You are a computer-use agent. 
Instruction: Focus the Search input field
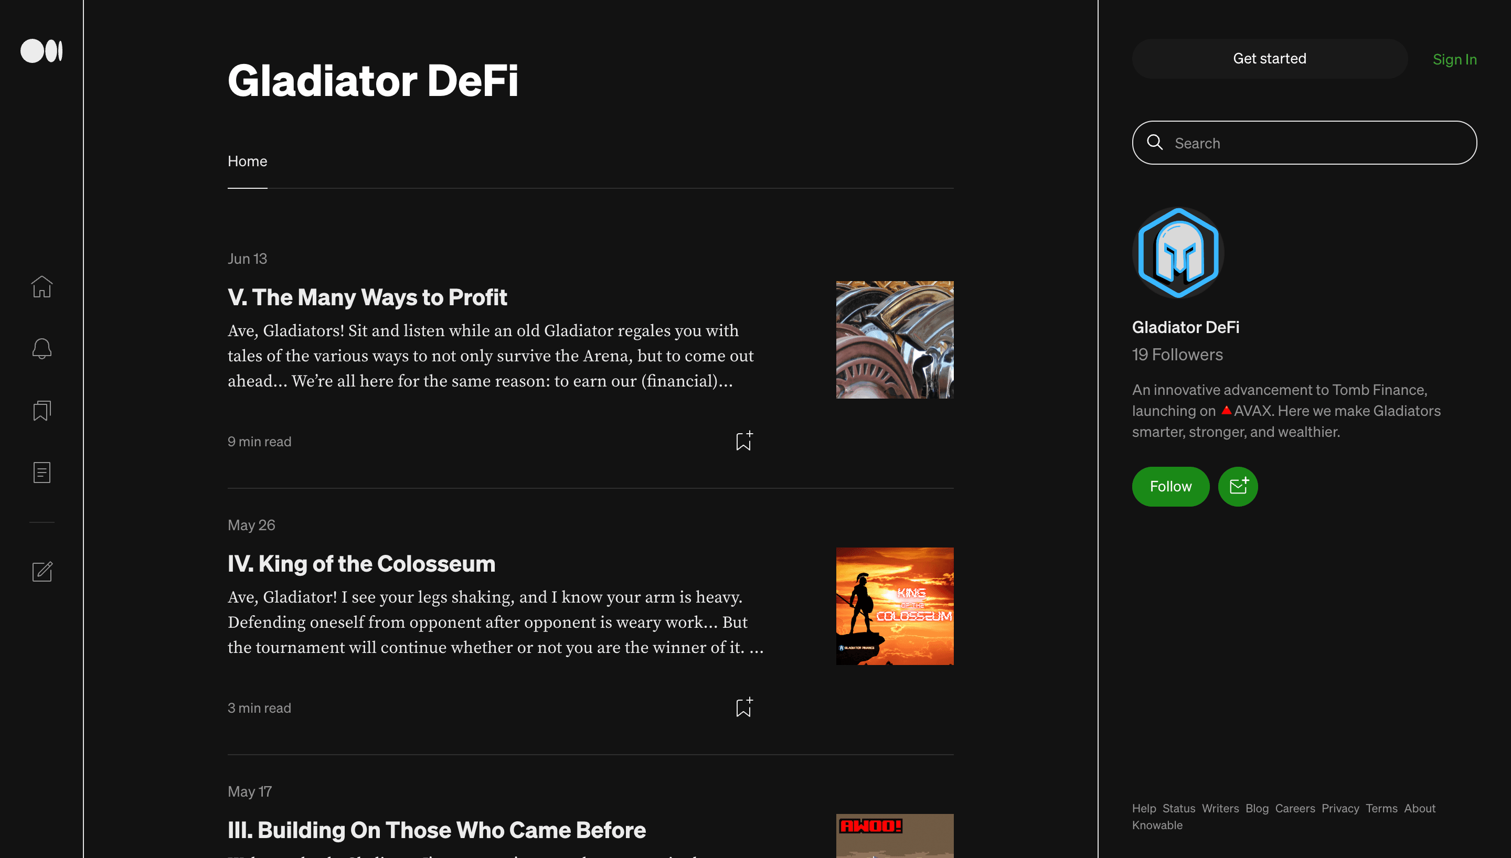pyautogui.click(x=1304, y=143)
